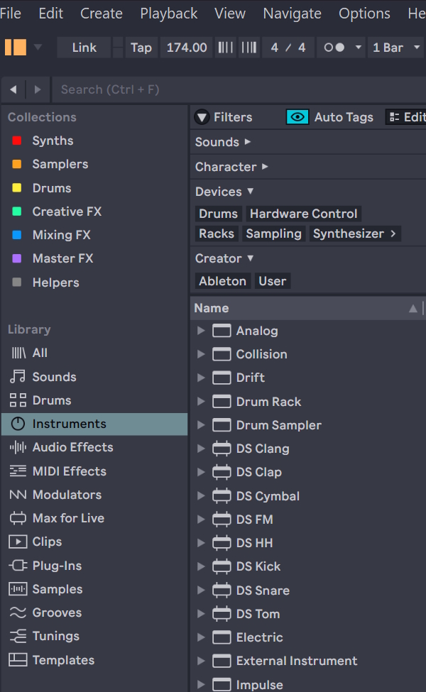Select the Max for Live category icon

click(18, 518)
